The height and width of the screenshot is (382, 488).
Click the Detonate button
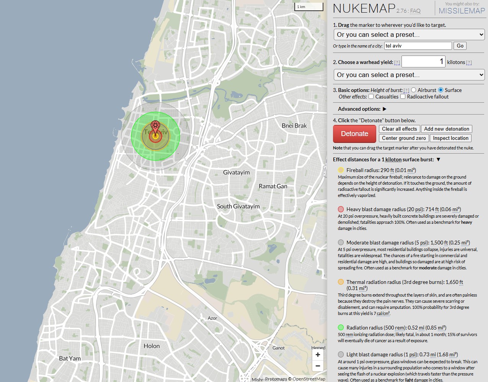point(354,134)
